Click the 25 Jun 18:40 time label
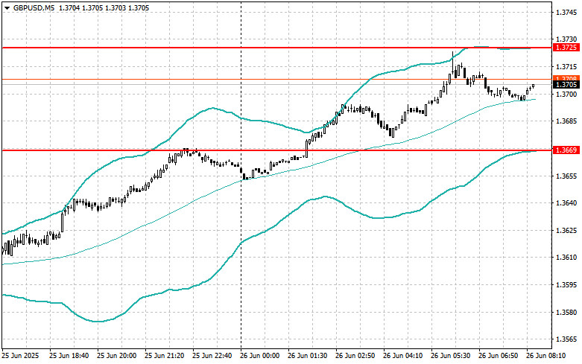Image resolution: width=582 pixels, height=364 pixels. [x=69, y=356]
